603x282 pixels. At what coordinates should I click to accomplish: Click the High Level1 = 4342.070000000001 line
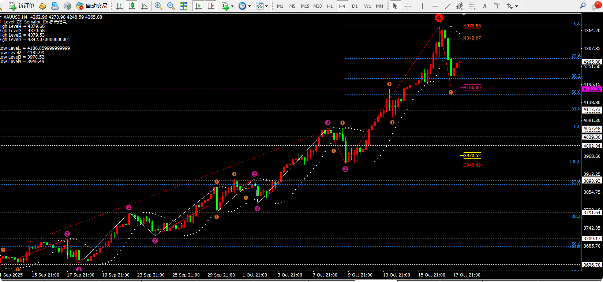pos(35,40)
